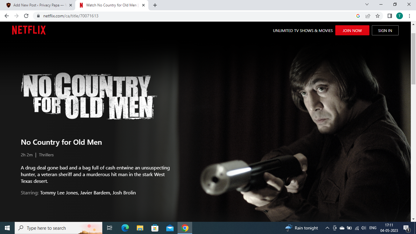Click the 2h 2m runtime text
Screen dimensions: 416x234
click(x=27, y=155)
